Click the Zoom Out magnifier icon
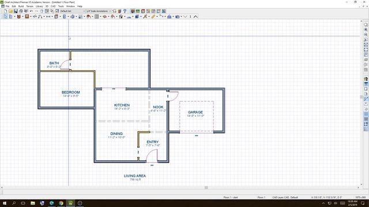 click(x=366, y=34)
